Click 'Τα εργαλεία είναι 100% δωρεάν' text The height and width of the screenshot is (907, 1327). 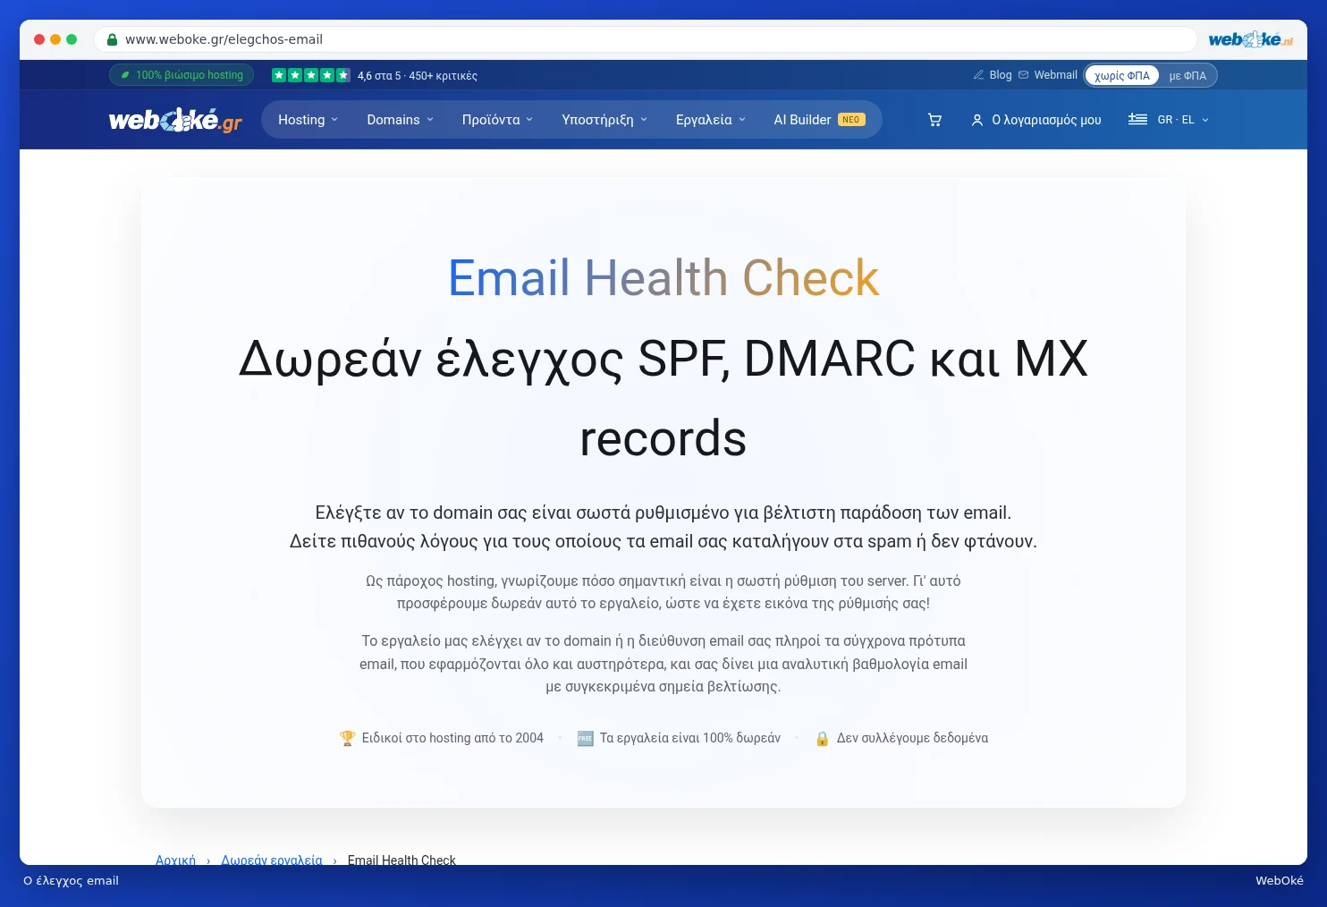click(x=690, y=738)
